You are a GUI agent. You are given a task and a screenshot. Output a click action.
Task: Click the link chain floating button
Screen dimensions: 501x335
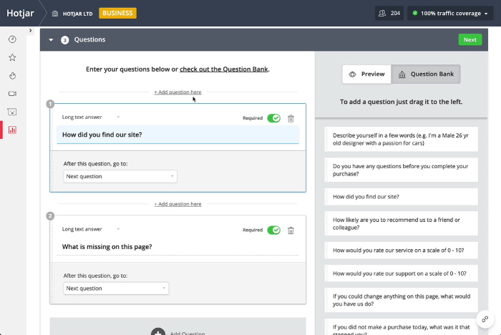coord(485,319)
